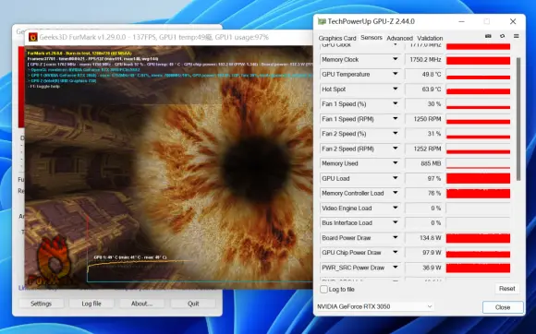536x334 pixels.
Task: Open the Memory Controller Load dropdown
Action: point(396,193)
